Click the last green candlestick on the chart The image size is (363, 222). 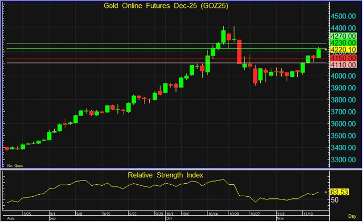319,52
